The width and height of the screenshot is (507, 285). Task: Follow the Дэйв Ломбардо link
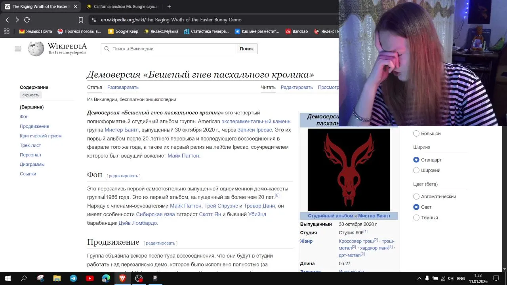click(x=138, y=223)
